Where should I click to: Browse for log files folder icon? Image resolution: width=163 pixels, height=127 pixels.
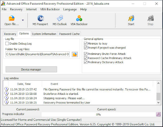click(75, 54)
